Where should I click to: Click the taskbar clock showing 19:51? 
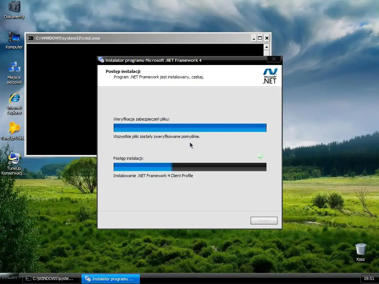point(369,278)
